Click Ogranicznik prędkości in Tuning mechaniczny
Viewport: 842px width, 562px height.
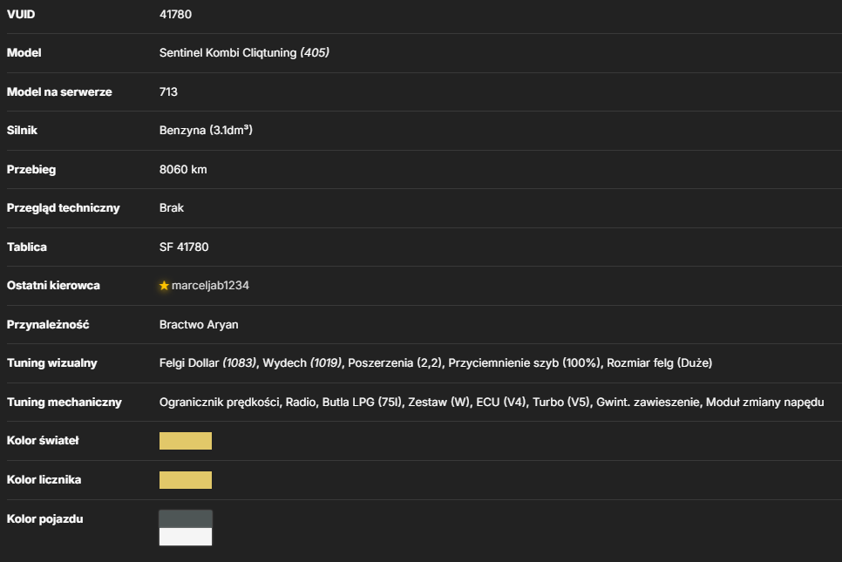(219, 402)
